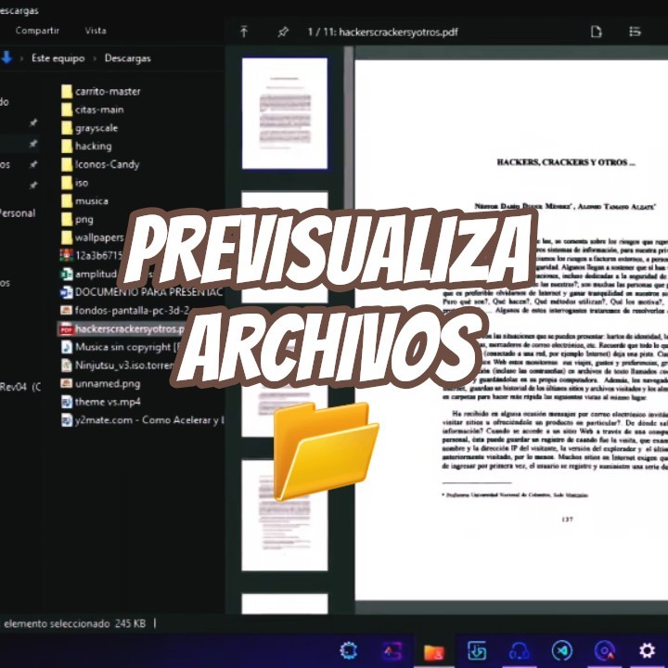
Task: Select the unnamed.png file
Action: click(x=100, y=383)
